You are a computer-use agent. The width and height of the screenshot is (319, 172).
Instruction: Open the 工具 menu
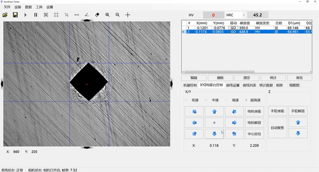(39, 7)
